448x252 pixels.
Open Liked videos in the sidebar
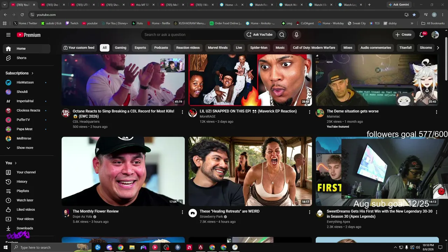coord(26,210)
